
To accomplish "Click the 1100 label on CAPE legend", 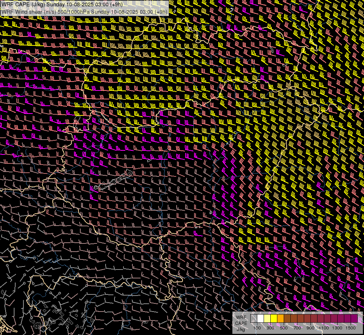I will pos(324,328).
